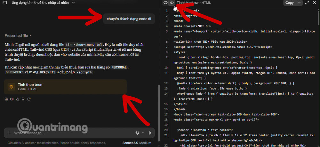Image resolution: width=320 pixels, height=147 pixels.
Task: Expand the artifact panel to fullscreen
Action: [307, 3]
